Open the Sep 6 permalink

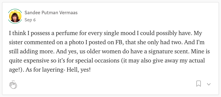[30, 20]
